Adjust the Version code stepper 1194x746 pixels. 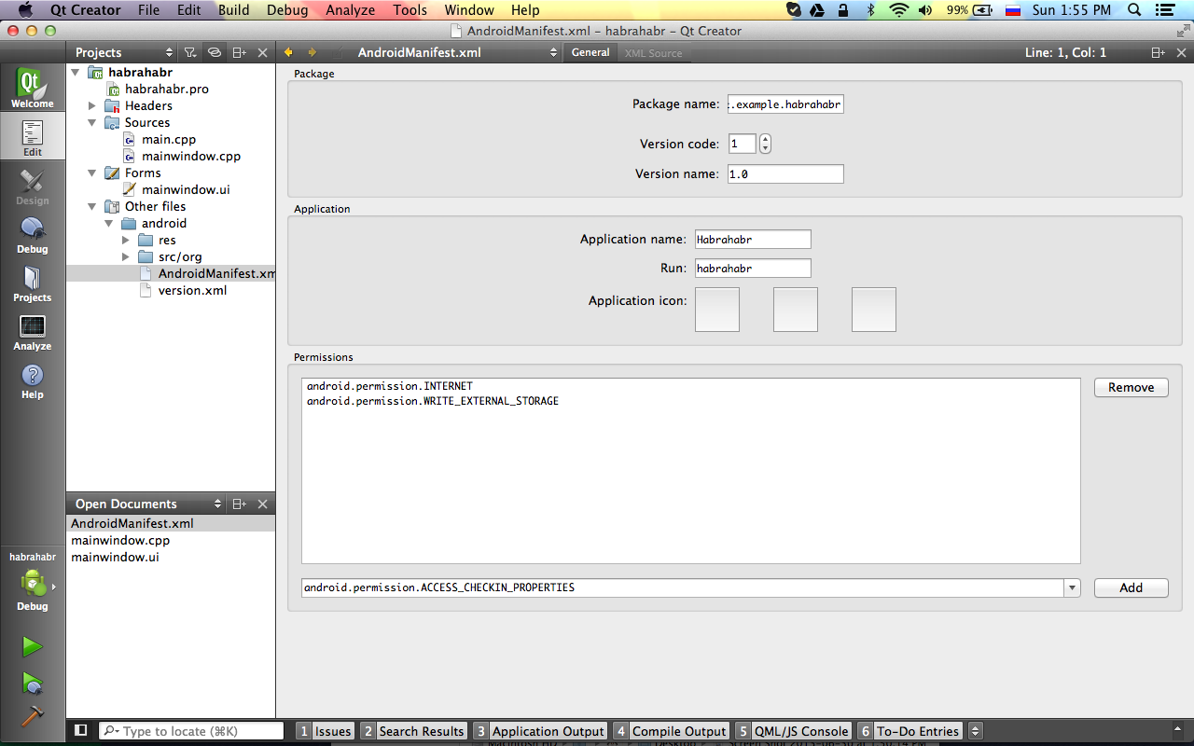[766, 145]
